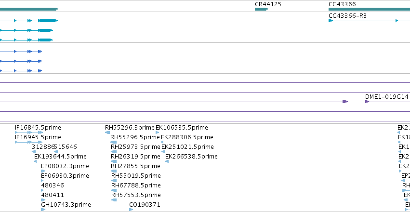
Task: Select the GH10743.3prime feature label
Action: point(66,205)
